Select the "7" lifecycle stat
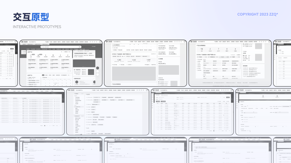This screenshot has height=163, width=291. coord(218,49)
